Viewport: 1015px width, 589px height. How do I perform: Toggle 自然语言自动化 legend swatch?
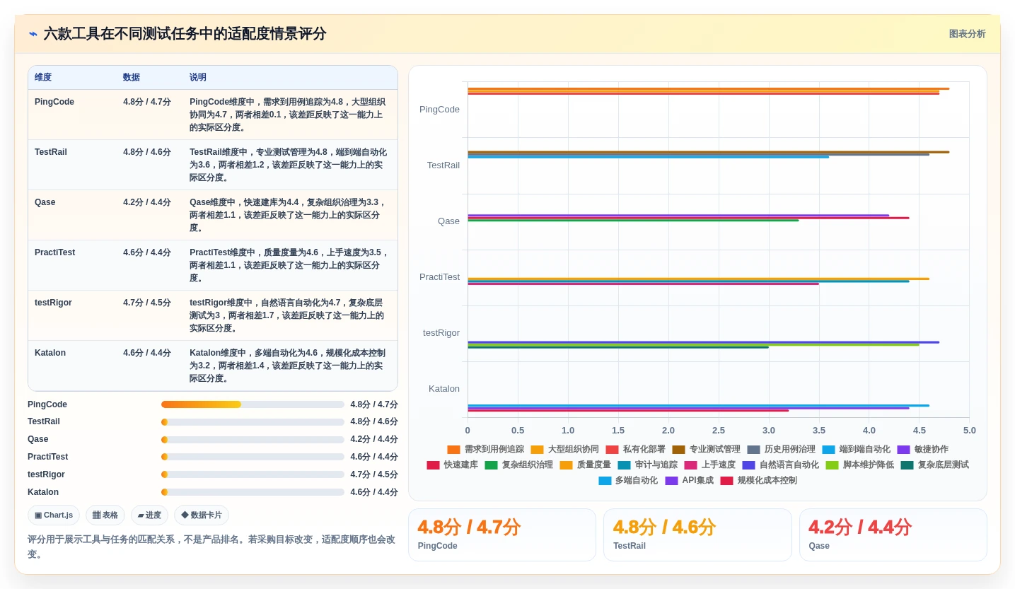click(748, 465)
